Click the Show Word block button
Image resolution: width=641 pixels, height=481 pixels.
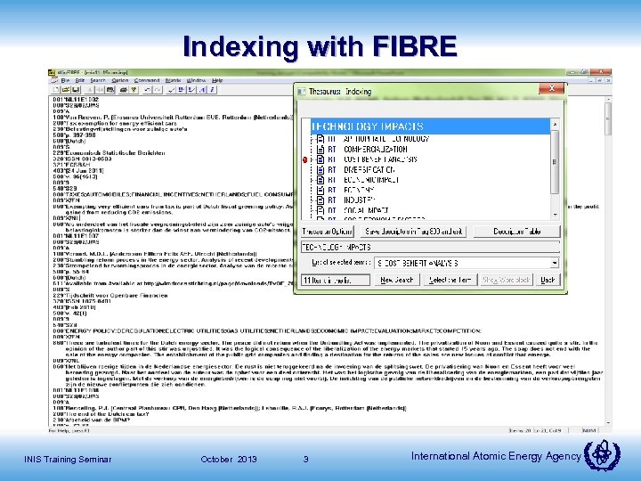pos(506,280)
